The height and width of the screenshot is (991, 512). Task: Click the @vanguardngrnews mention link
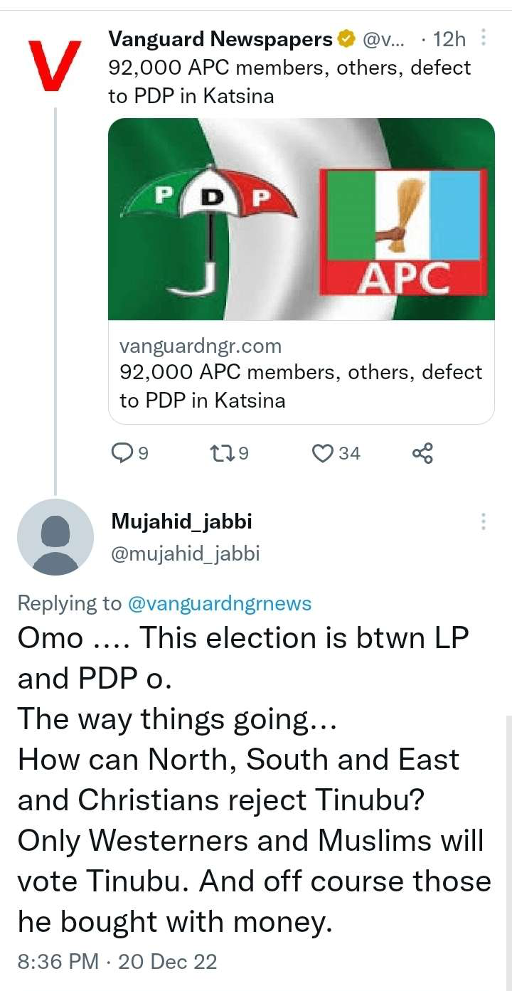pos(219,603)
